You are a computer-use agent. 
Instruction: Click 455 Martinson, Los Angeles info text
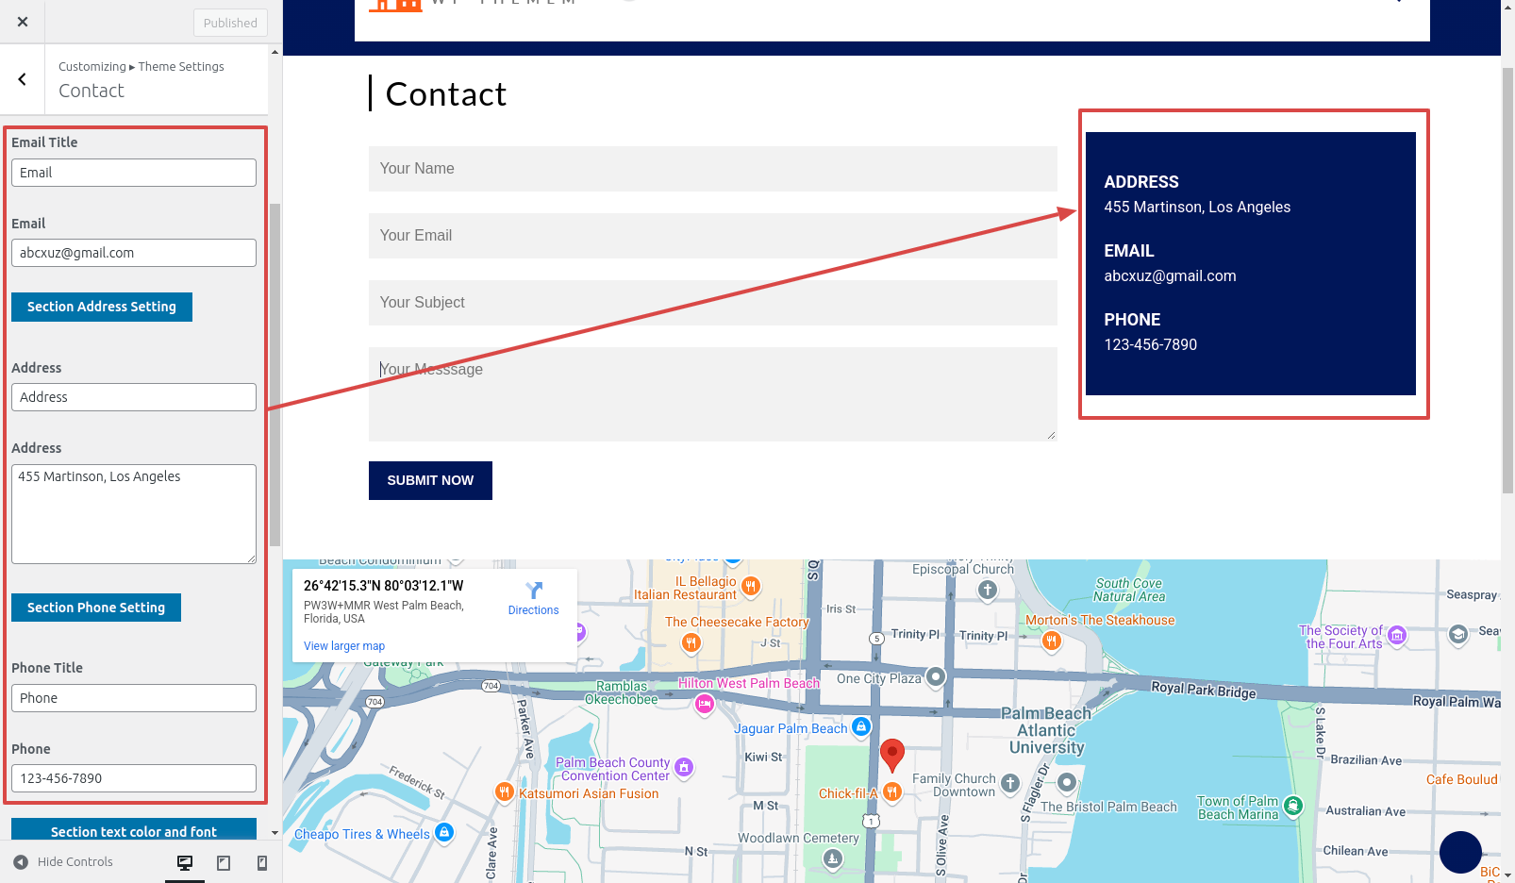[1197, 208]
